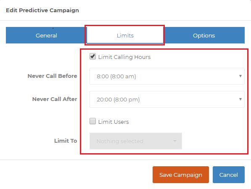
Task: Open the Options tab
Action: [204, 35]
